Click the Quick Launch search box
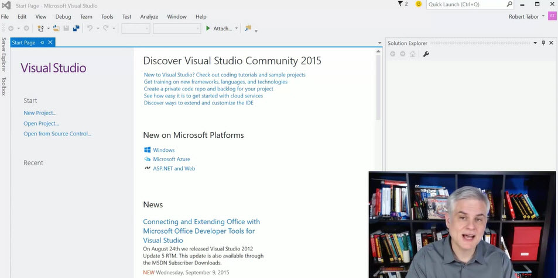 pos(465,4)
